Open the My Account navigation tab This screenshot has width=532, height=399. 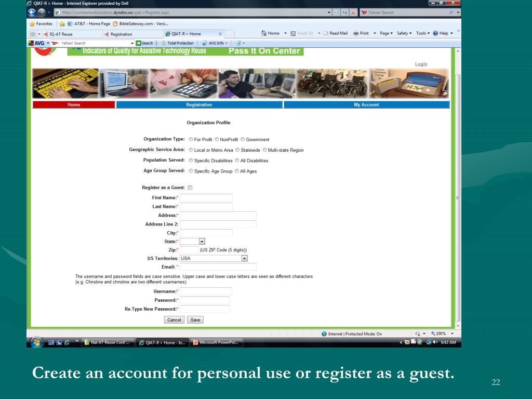366,105
